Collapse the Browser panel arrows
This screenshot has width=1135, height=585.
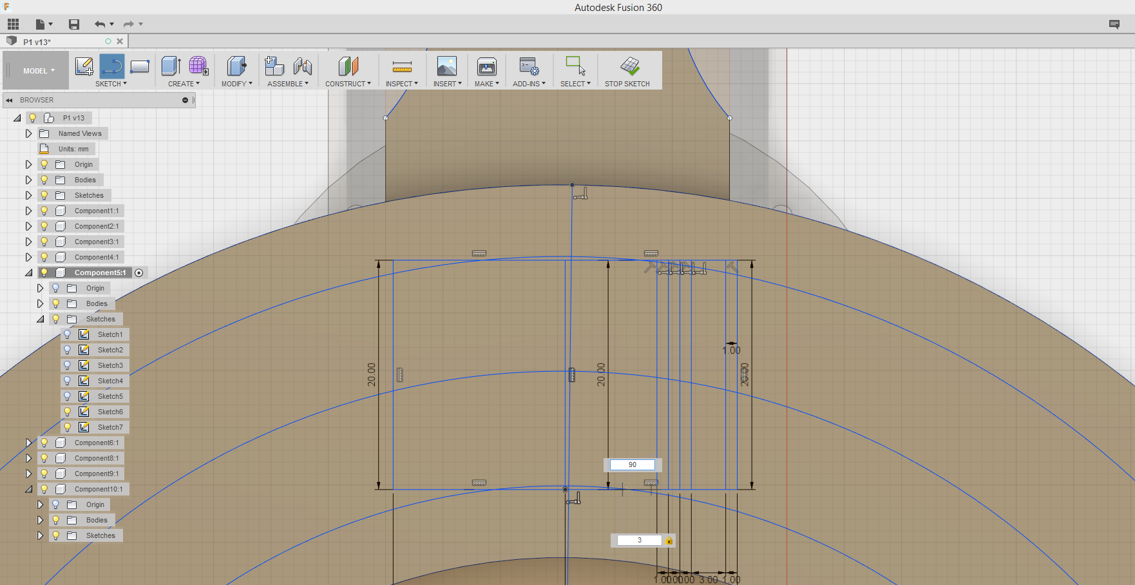click(x=10, y=100)
